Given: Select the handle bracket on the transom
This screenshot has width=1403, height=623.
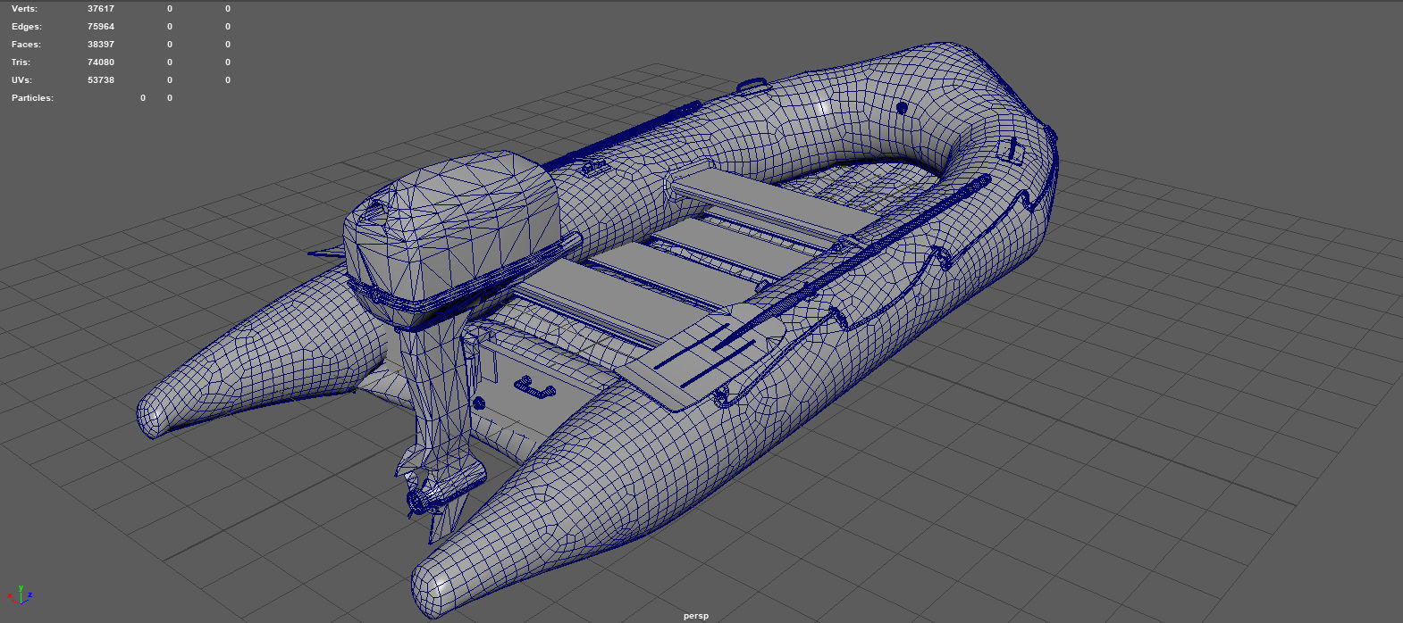Looking at the screenshot, I should coord(534,386).
